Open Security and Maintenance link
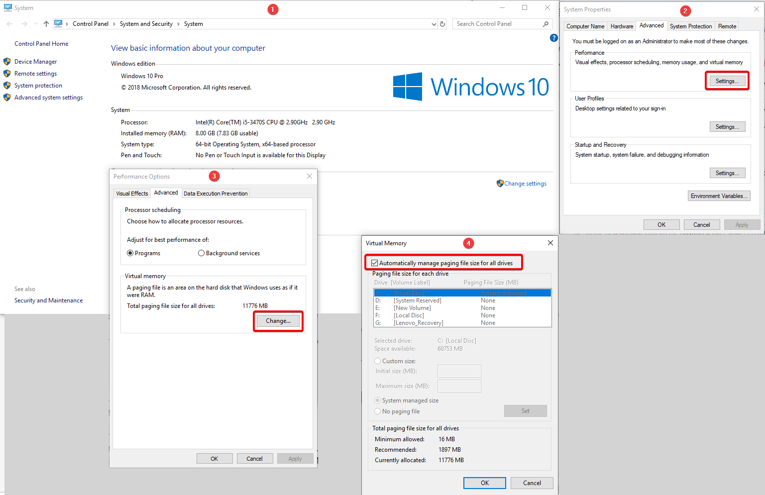Screen dimensions: 765x495 coord(48,300)
